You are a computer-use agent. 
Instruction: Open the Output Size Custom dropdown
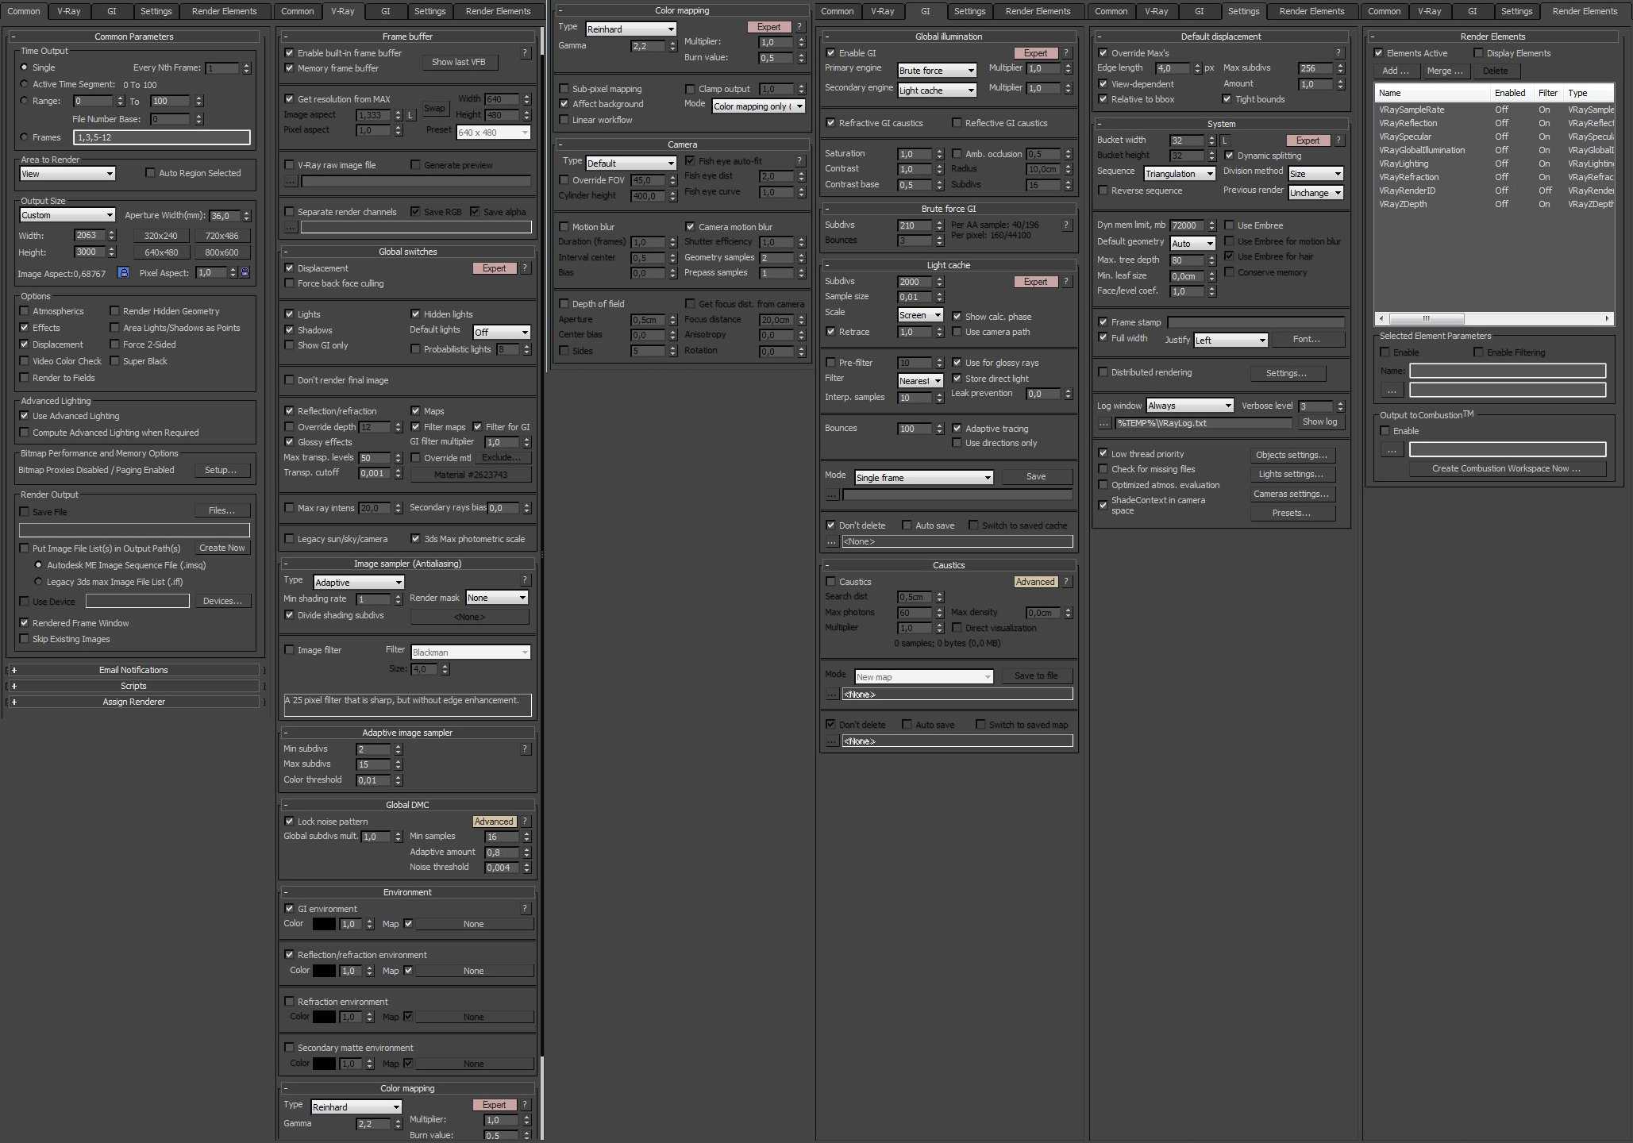[67, 215]
